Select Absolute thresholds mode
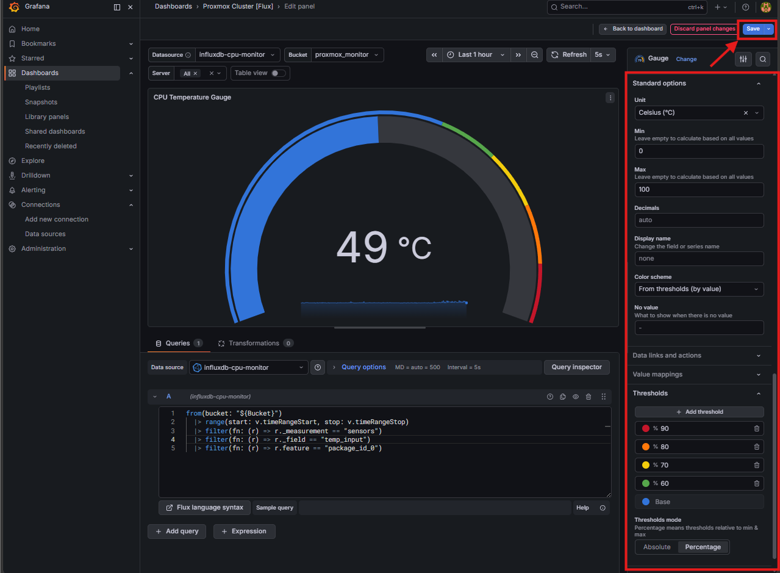Viewport: 780px width, 573px height. coord(657,547)
